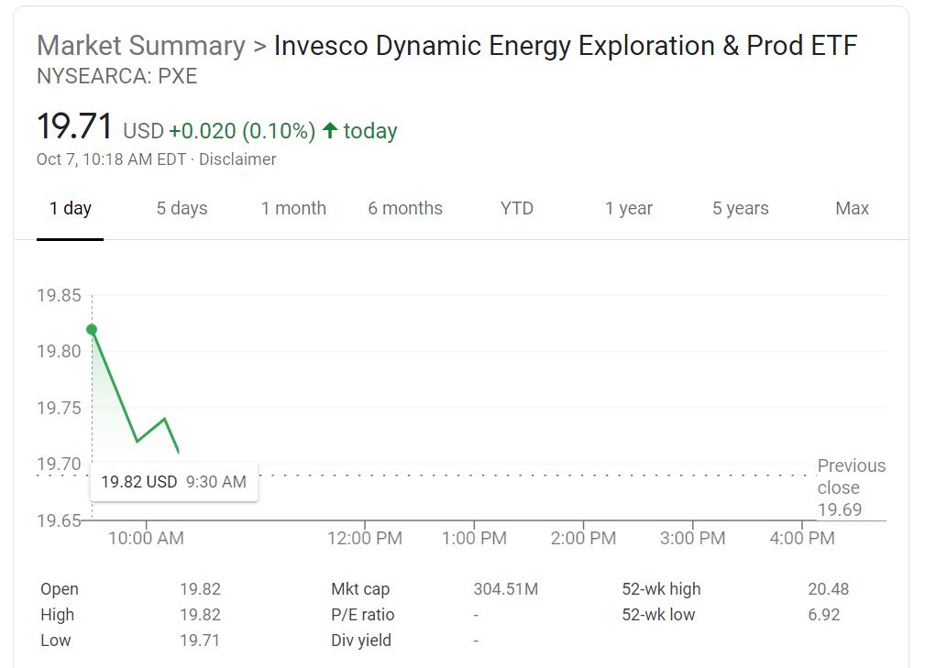This screenshot has height=668, width=925.
Task: Click the 1:00 PM axis label
Action: point(474,538)
